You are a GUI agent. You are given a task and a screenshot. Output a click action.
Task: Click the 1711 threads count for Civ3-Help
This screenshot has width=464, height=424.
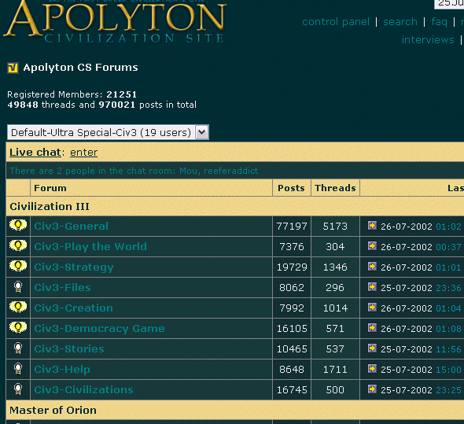[x=335, y=370]
